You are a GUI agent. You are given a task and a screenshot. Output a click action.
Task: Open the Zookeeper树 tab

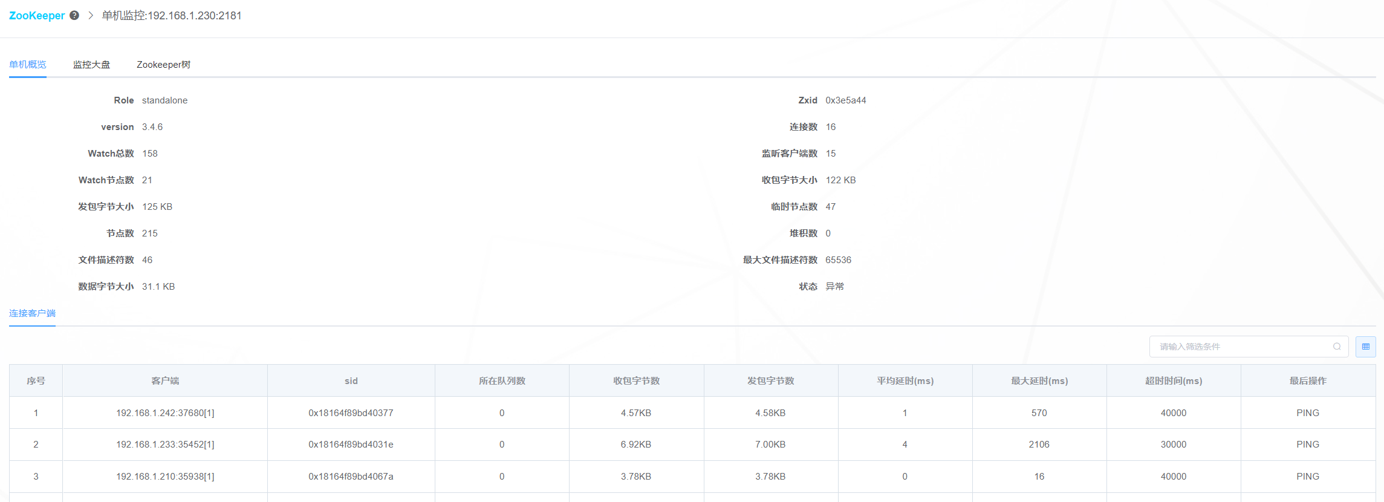[x=163, y=65]
